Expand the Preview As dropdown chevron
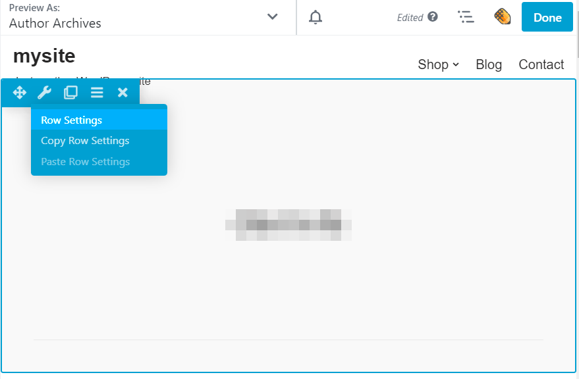The image size is (579, 379). 272,16
